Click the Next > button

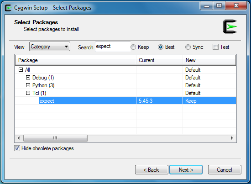[x=186, y=169]
